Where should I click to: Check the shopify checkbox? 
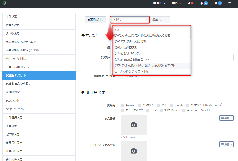tap(171, 105)
